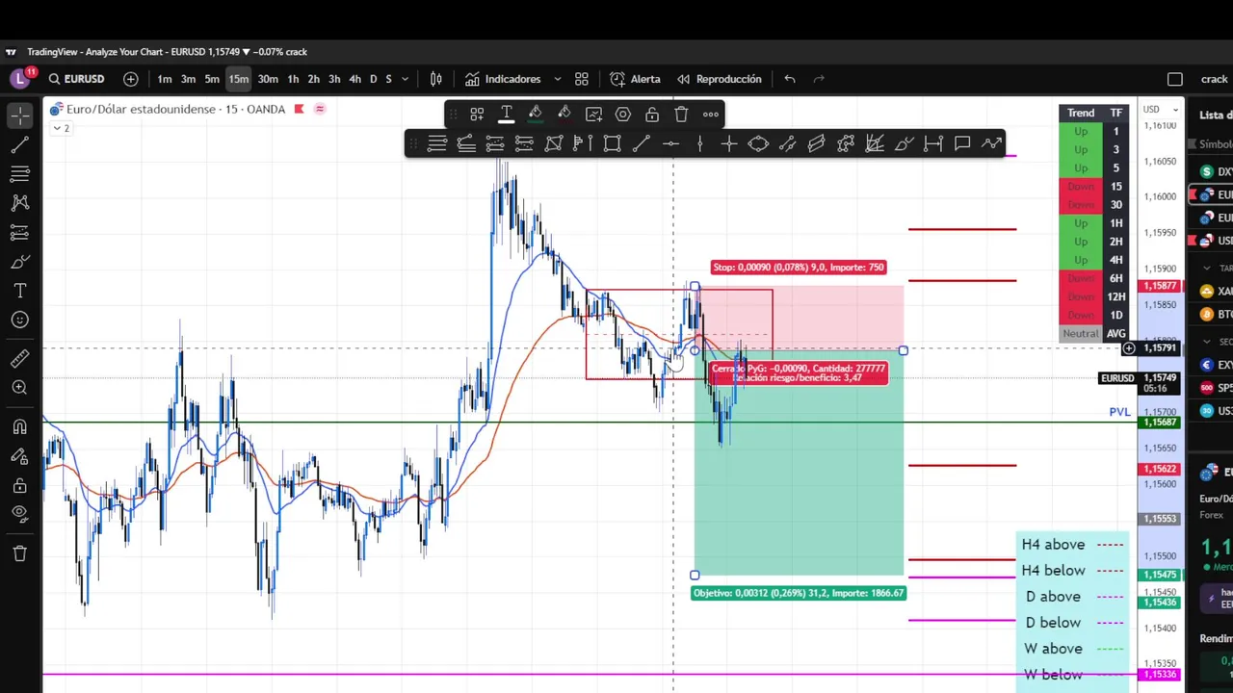1233x693 pixels.
Task: Select the horizontal line favorite tool
Action: click(x=670, y=144)
